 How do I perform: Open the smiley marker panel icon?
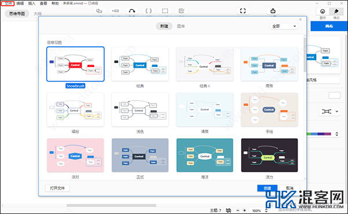click(x=322, y=12)
